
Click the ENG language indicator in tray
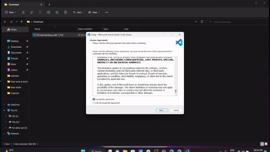point(232,150)
